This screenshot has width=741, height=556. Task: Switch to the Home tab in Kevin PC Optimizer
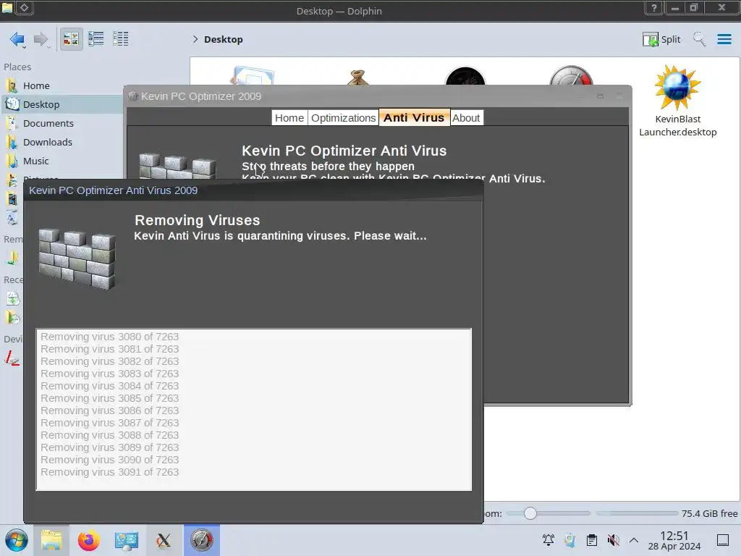point(289,118)
